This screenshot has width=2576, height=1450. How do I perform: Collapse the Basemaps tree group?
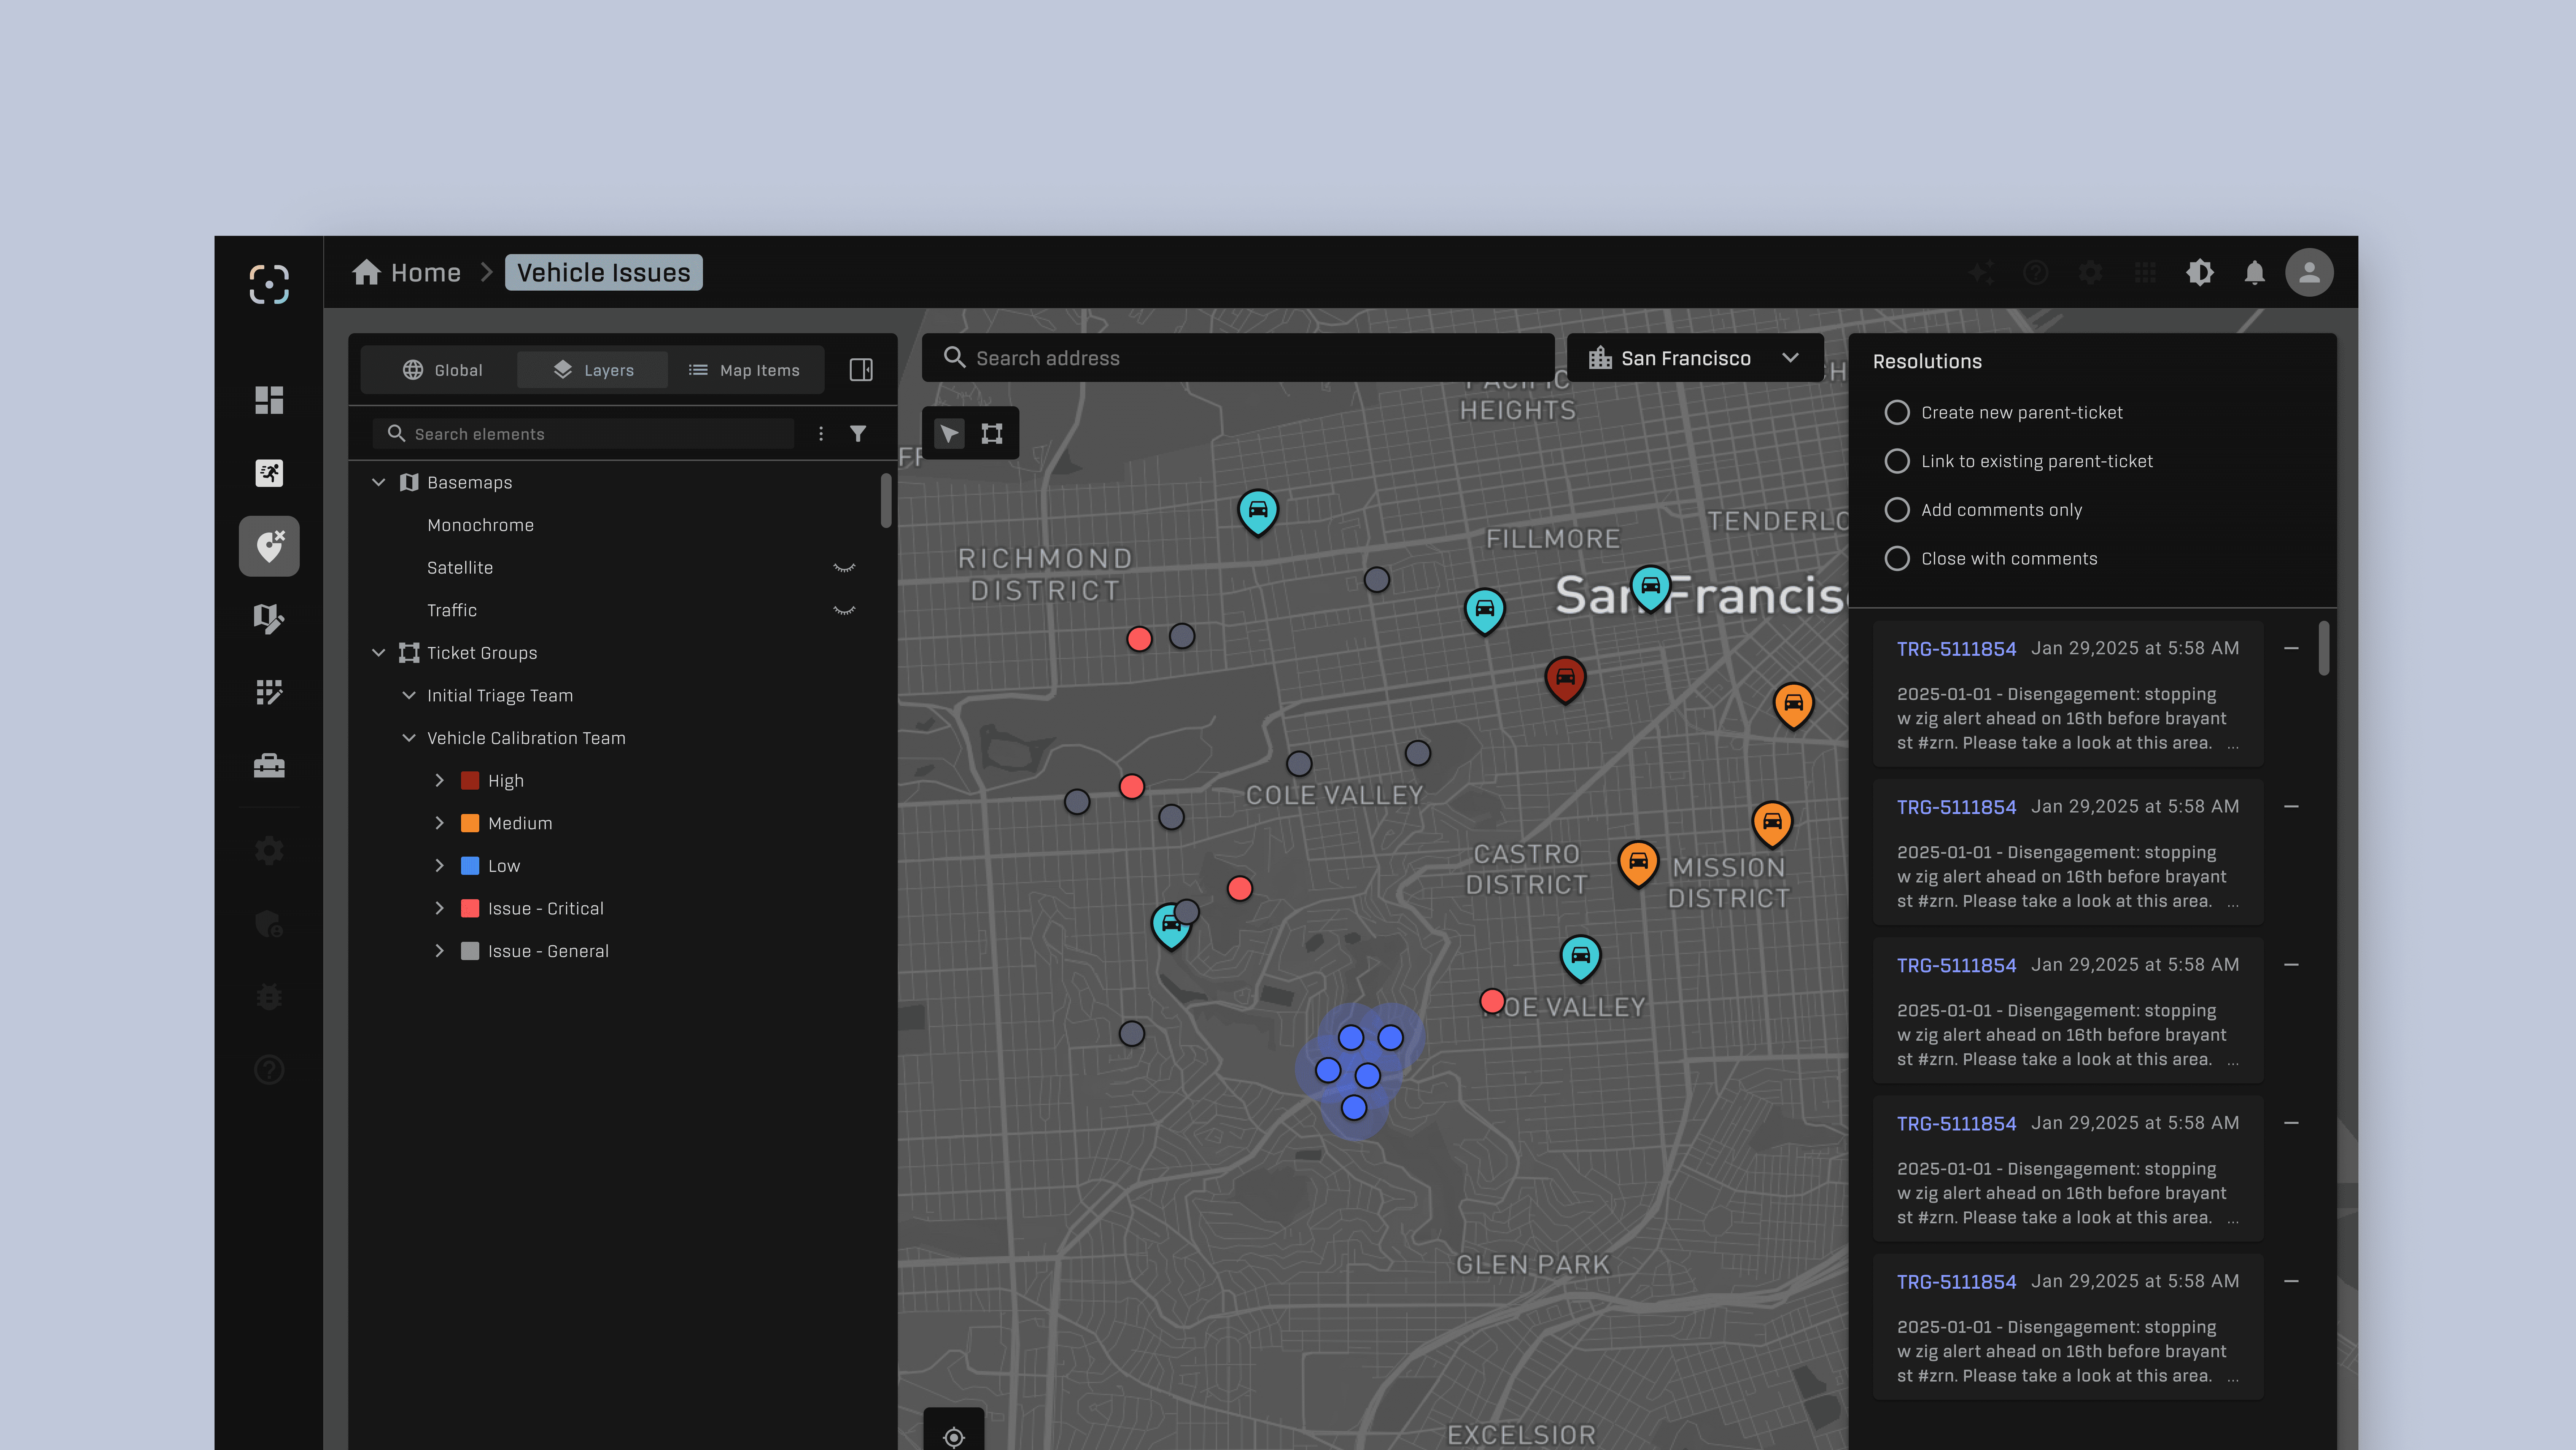[x=379, y=482]
